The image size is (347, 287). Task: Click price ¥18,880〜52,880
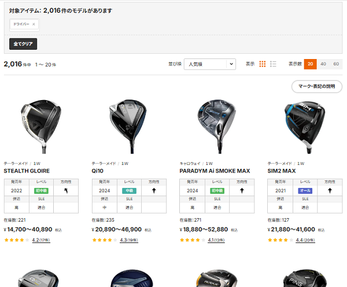point(204,229)
